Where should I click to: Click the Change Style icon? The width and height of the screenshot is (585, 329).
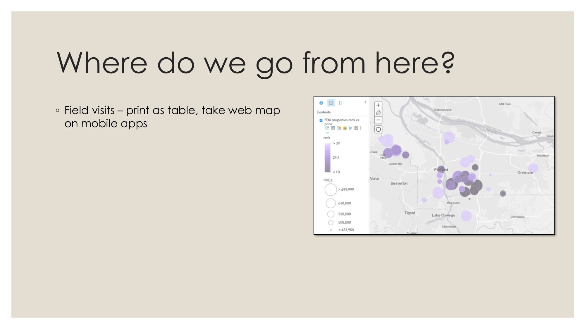[x=339, y=128]
